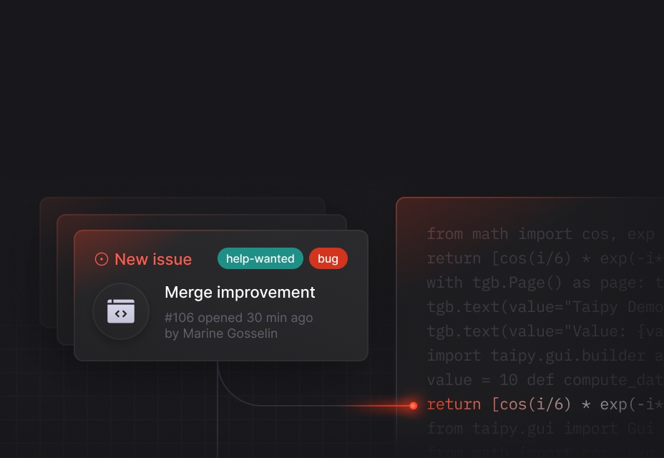Click the circle-dot icon beside New issue
Viewport: 664px width, 458px height.
click(102, 259)
